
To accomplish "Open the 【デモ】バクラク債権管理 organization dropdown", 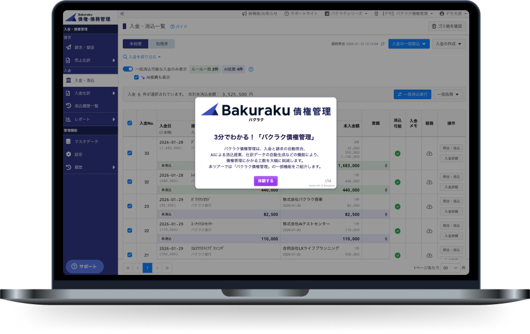I will pos(404,14).
